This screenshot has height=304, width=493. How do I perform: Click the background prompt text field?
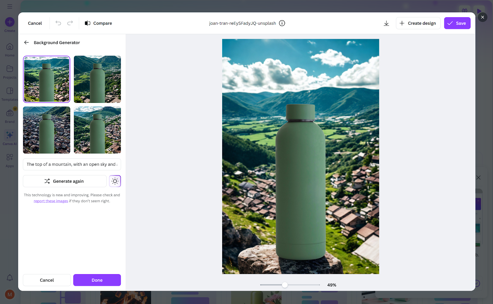click(x=72, y=164)
